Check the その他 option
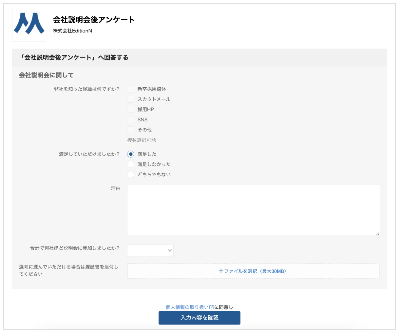Screen dimensions: 399x333 coord(131,130)
